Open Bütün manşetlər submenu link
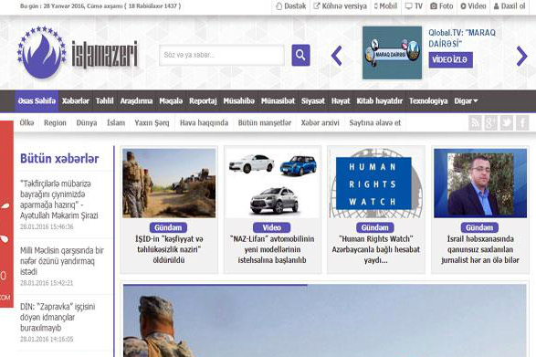This screenshot has height=357, width=536. [x=265, y=122]
